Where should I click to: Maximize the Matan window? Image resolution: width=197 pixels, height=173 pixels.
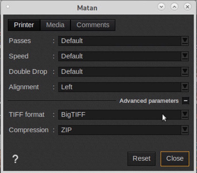click(174, 7)
